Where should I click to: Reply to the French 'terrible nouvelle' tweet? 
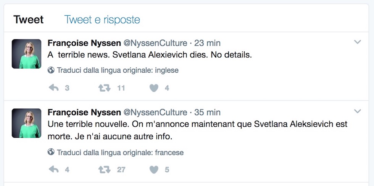coord(54,170)
